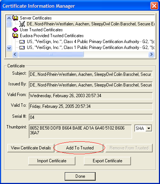Click the View Certificate Details button
The image size is (160, 184).
pos(31,148)
